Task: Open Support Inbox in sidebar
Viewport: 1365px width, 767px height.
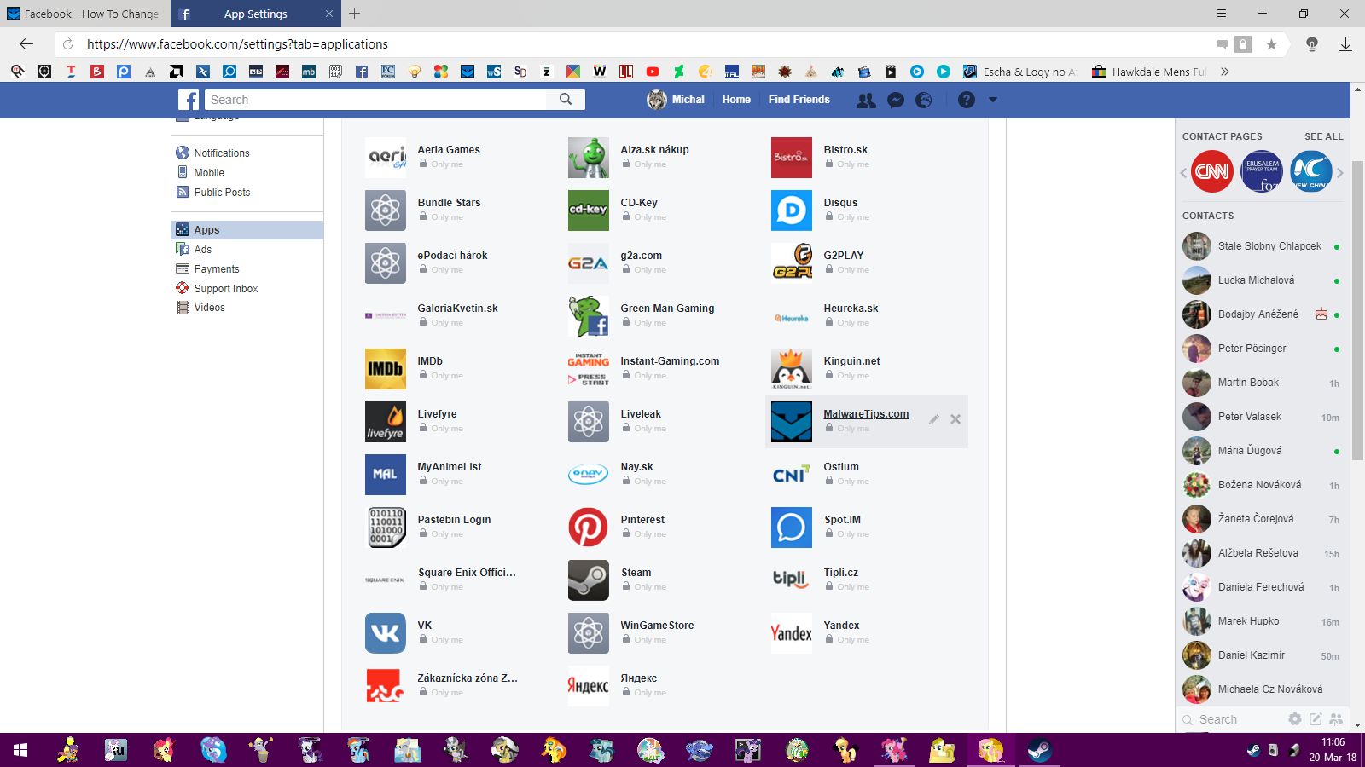Action: tap(225, 289)
